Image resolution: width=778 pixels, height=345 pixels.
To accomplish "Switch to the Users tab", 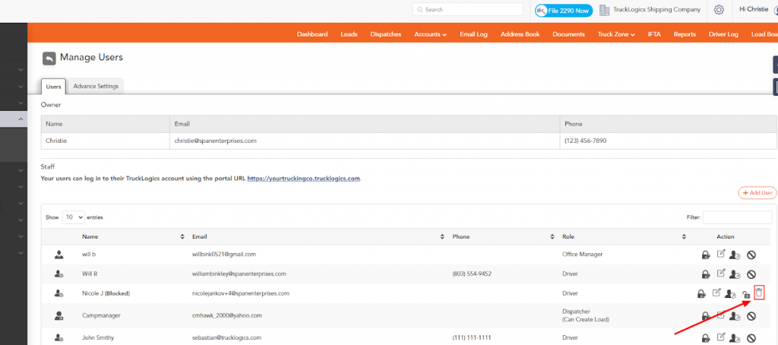I will click(54, 87).
